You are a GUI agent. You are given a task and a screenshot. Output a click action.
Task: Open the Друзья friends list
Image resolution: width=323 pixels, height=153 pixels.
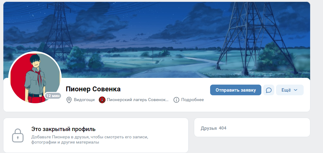[x=209, y=128]
